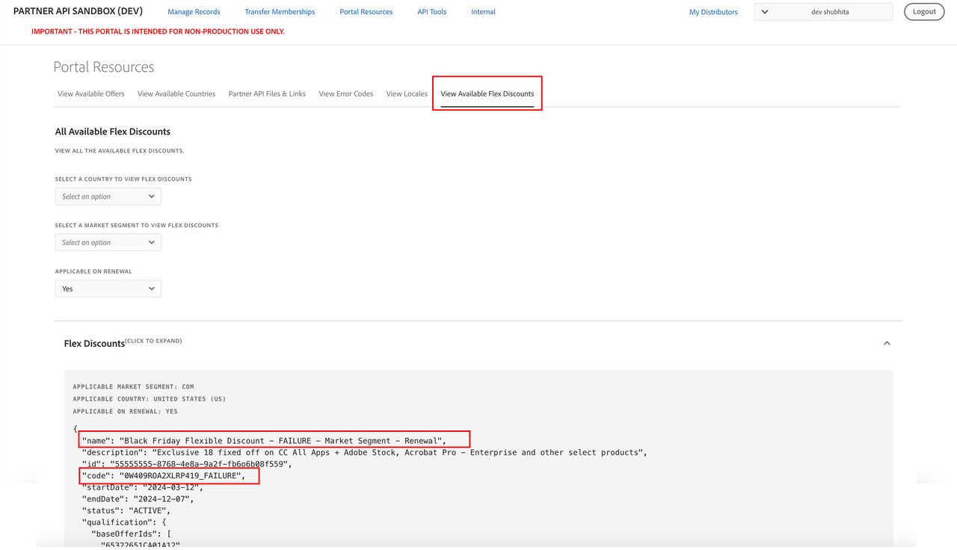This screenshot has height=550, width=957.
Task: Open the Manage Records menu
Action: tap(194, 11)
